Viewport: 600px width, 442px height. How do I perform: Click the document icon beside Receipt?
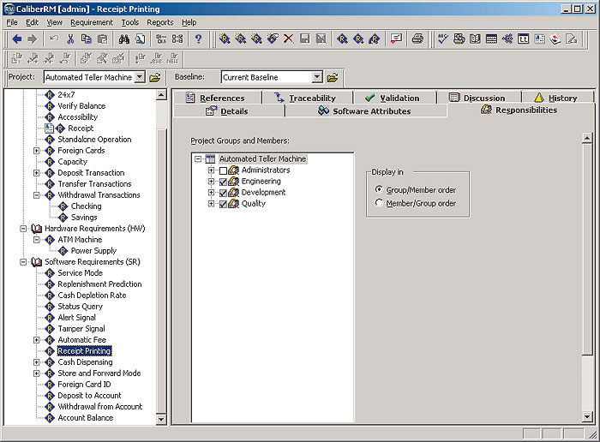[x=49, y=128]
